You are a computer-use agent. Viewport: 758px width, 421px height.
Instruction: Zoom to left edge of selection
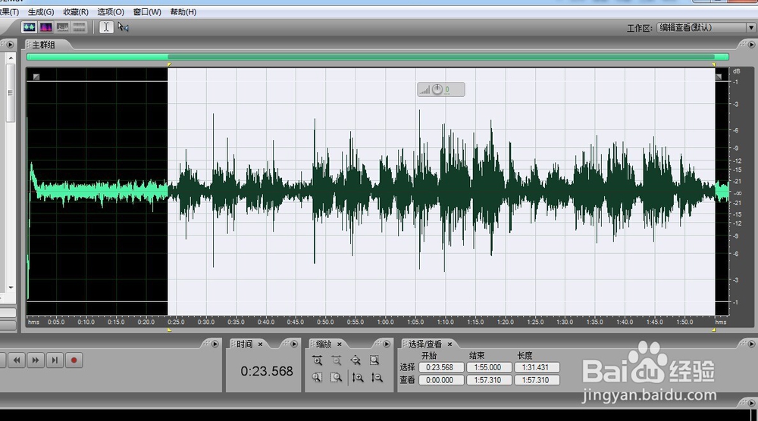[x=317, y=378]
